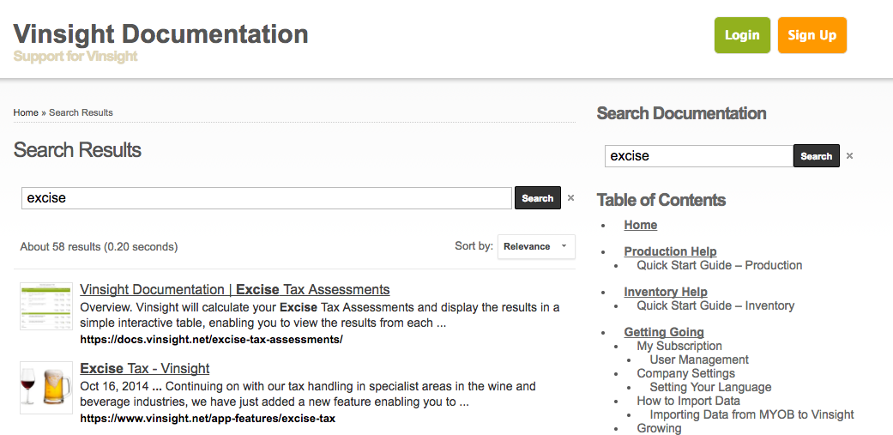Open Inventory Help in Table of Contents

665,292
